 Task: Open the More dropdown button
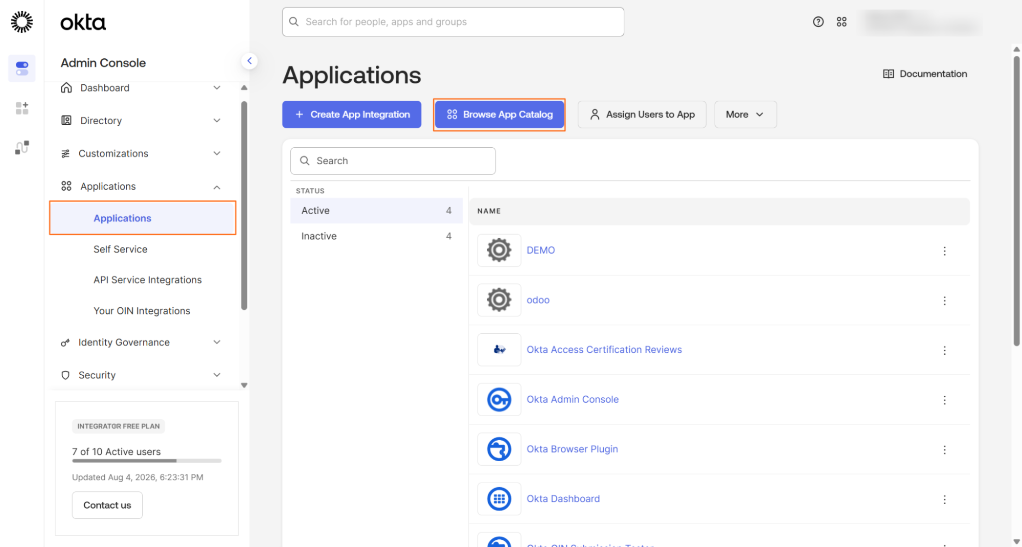745,115
